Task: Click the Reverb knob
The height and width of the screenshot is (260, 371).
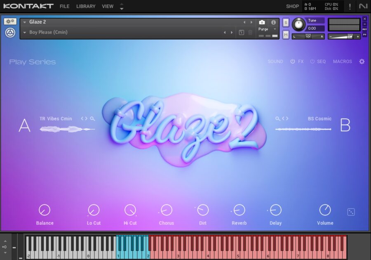Action: coord(239,210)
